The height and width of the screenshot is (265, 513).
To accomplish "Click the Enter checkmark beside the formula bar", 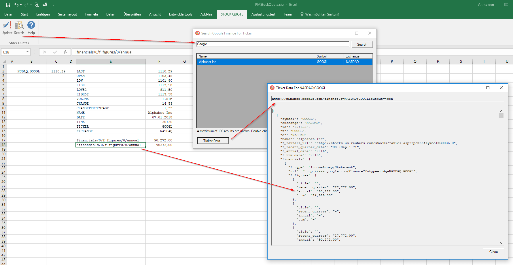I will (x=55, y=52).
